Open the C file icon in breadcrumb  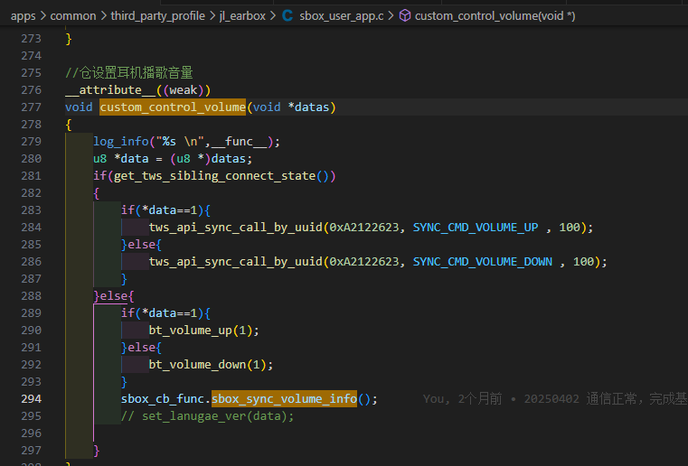click(x=287, y=15)
